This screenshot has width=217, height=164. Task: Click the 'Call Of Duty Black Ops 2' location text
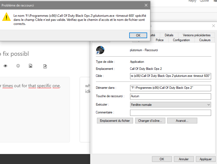[x=146, y=69]
